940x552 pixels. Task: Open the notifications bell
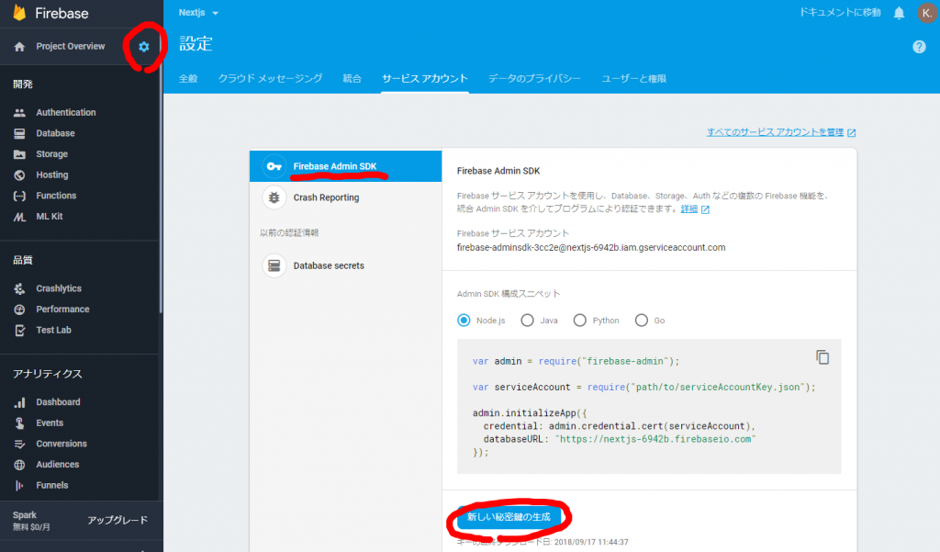(900, 12)
